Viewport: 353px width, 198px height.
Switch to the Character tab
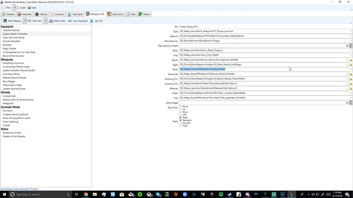point(24,14)
